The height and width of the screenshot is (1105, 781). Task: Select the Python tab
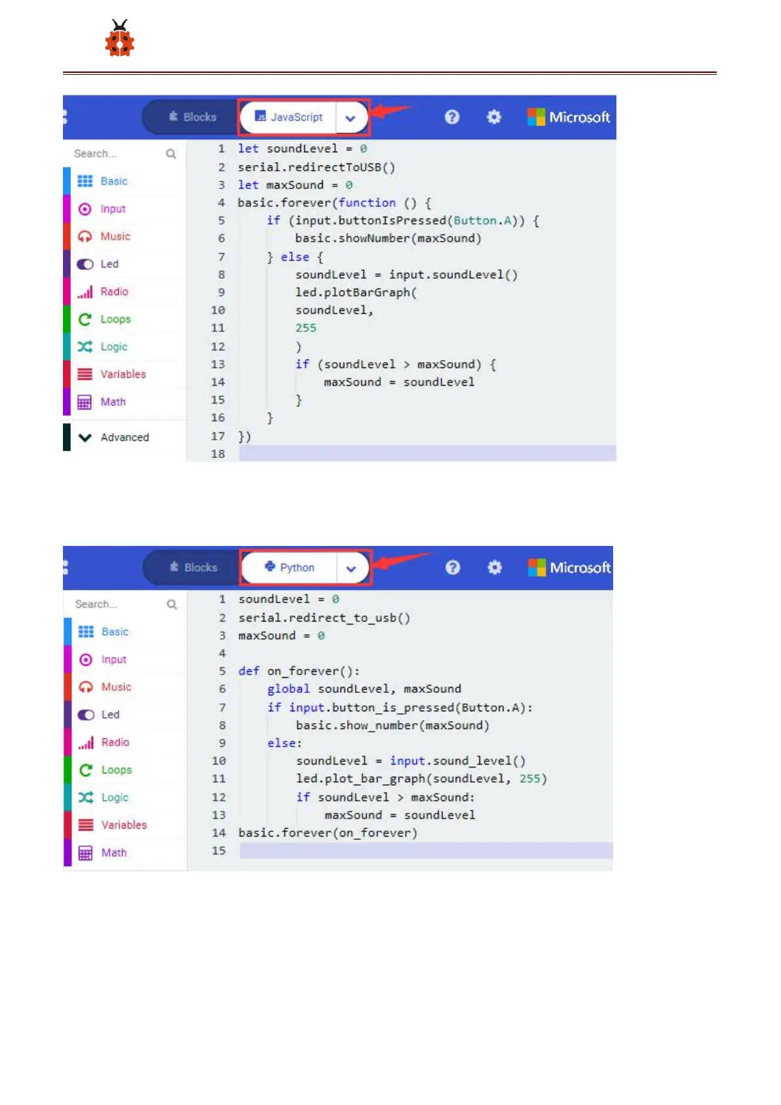point(289,568)
